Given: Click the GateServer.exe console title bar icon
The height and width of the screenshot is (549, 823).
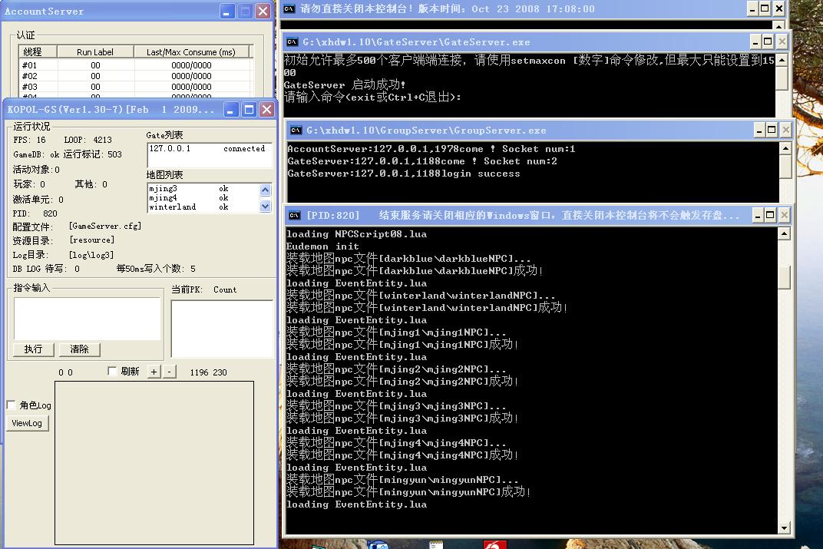Looking at the screenshot, I should [x=292, y=42].
